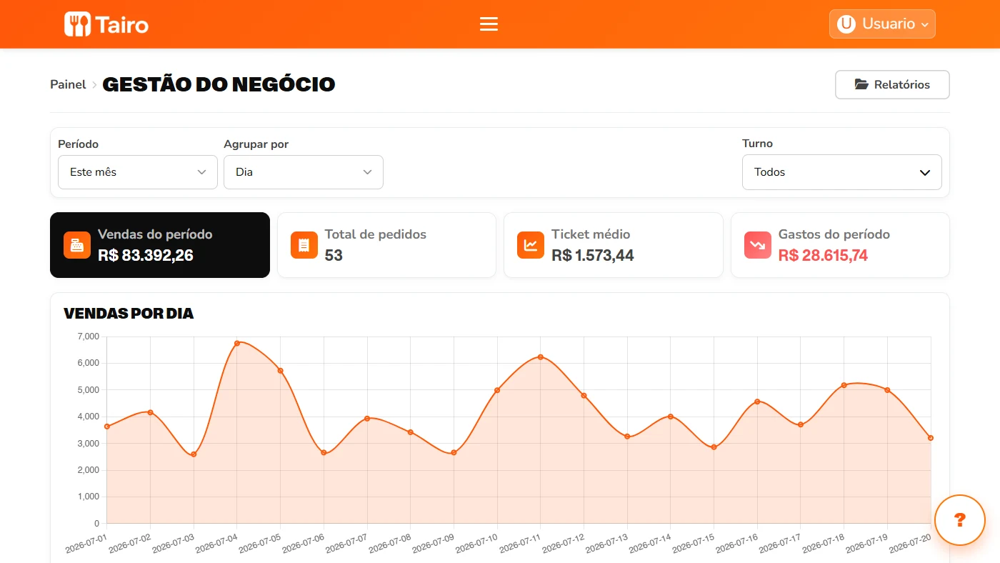Viewport: 1000px width, 563px height.
Task: Click the chart data point for 2026-07-18
Action: [x=844, y=385]
